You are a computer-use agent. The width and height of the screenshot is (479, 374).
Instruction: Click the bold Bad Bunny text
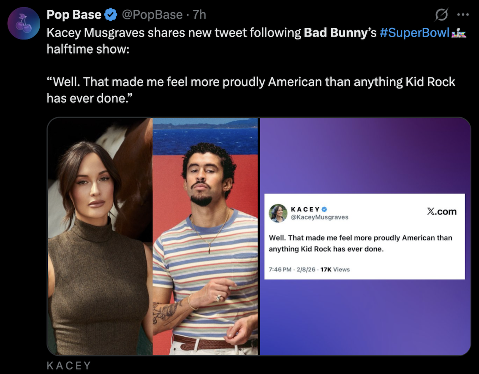tap(336, 33)
